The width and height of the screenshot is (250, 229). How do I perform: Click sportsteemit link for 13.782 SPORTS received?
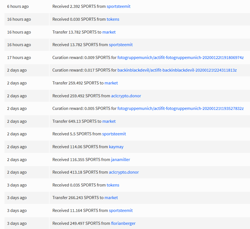coord(121,45)
